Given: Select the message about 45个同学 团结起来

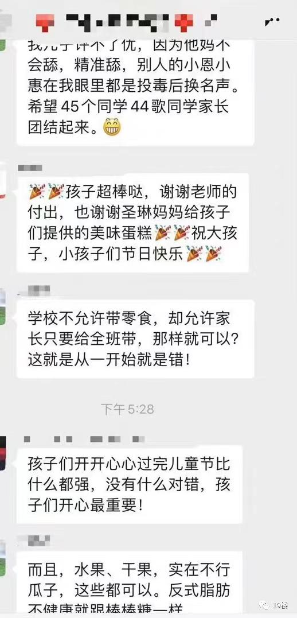Looking at the screenshot, I should coord(135,93).
